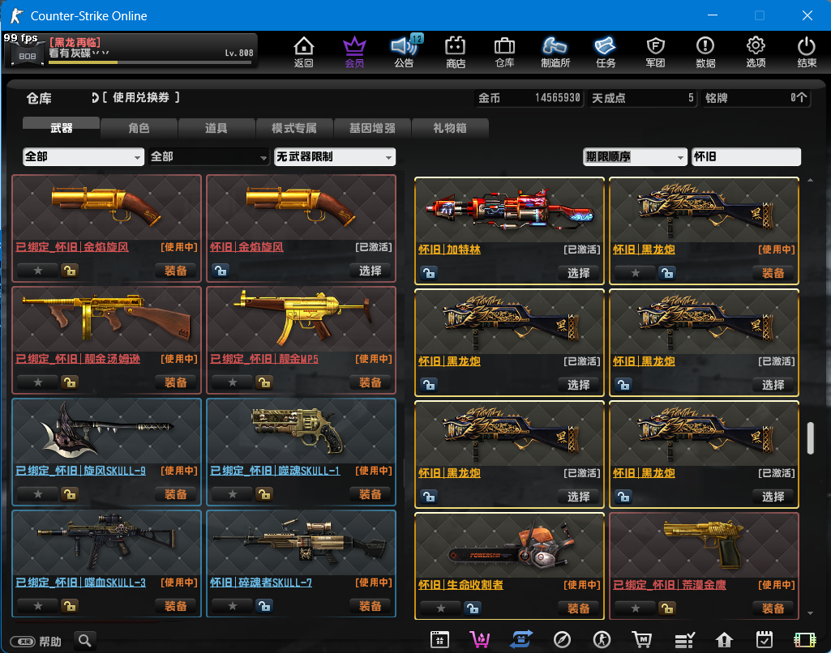
Task: Open the 任务 missions icon
Action: click(606, 52)
